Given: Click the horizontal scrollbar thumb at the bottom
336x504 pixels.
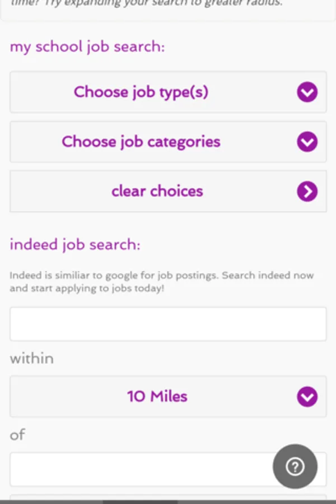Looking at the screenshot, I should [140, 502].
